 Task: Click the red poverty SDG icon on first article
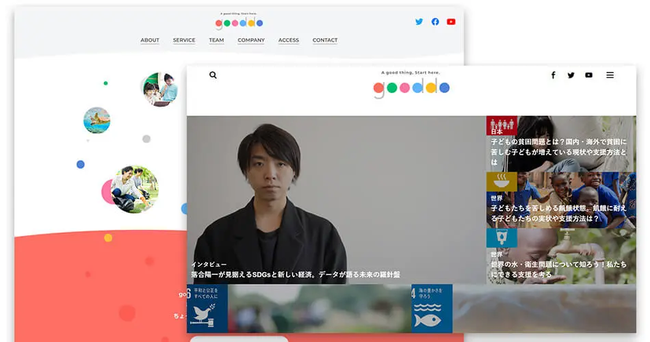(x=502, y=125)
